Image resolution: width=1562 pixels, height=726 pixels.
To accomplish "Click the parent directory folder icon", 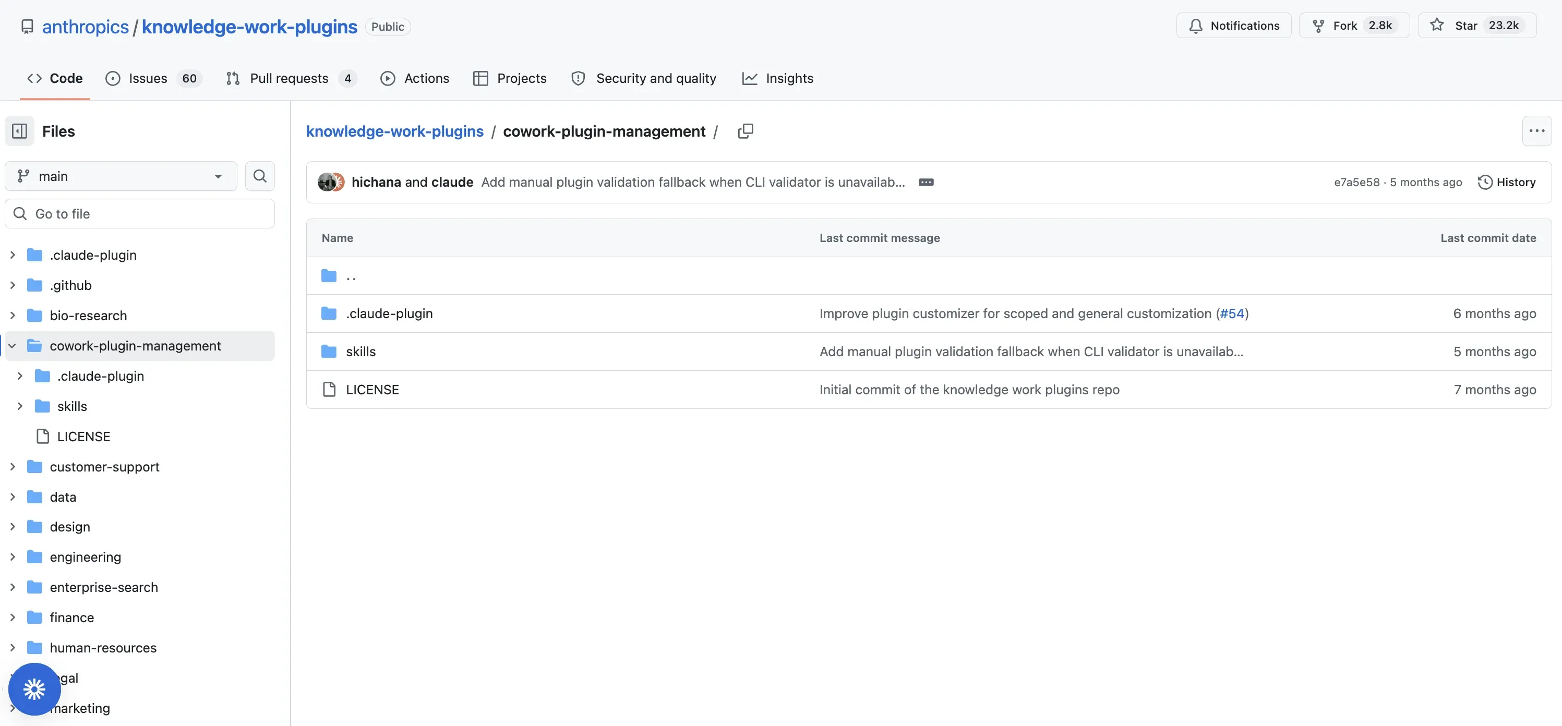I will pyautogui.click(x=329, y=276).
